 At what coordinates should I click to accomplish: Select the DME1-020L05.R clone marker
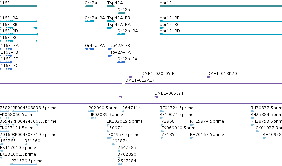(x=142, y=77)
